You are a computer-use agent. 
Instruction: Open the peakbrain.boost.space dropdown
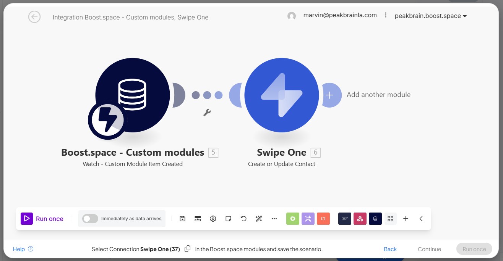(431, 16)
